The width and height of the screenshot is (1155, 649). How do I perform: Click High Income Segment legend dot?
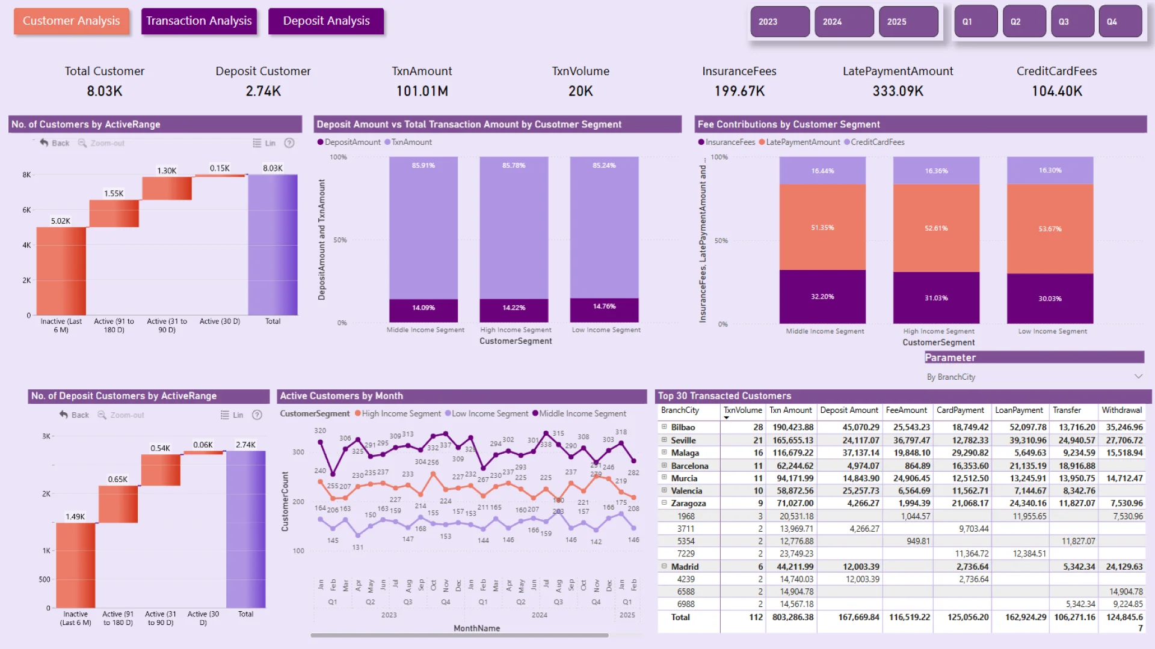[358, 413]
